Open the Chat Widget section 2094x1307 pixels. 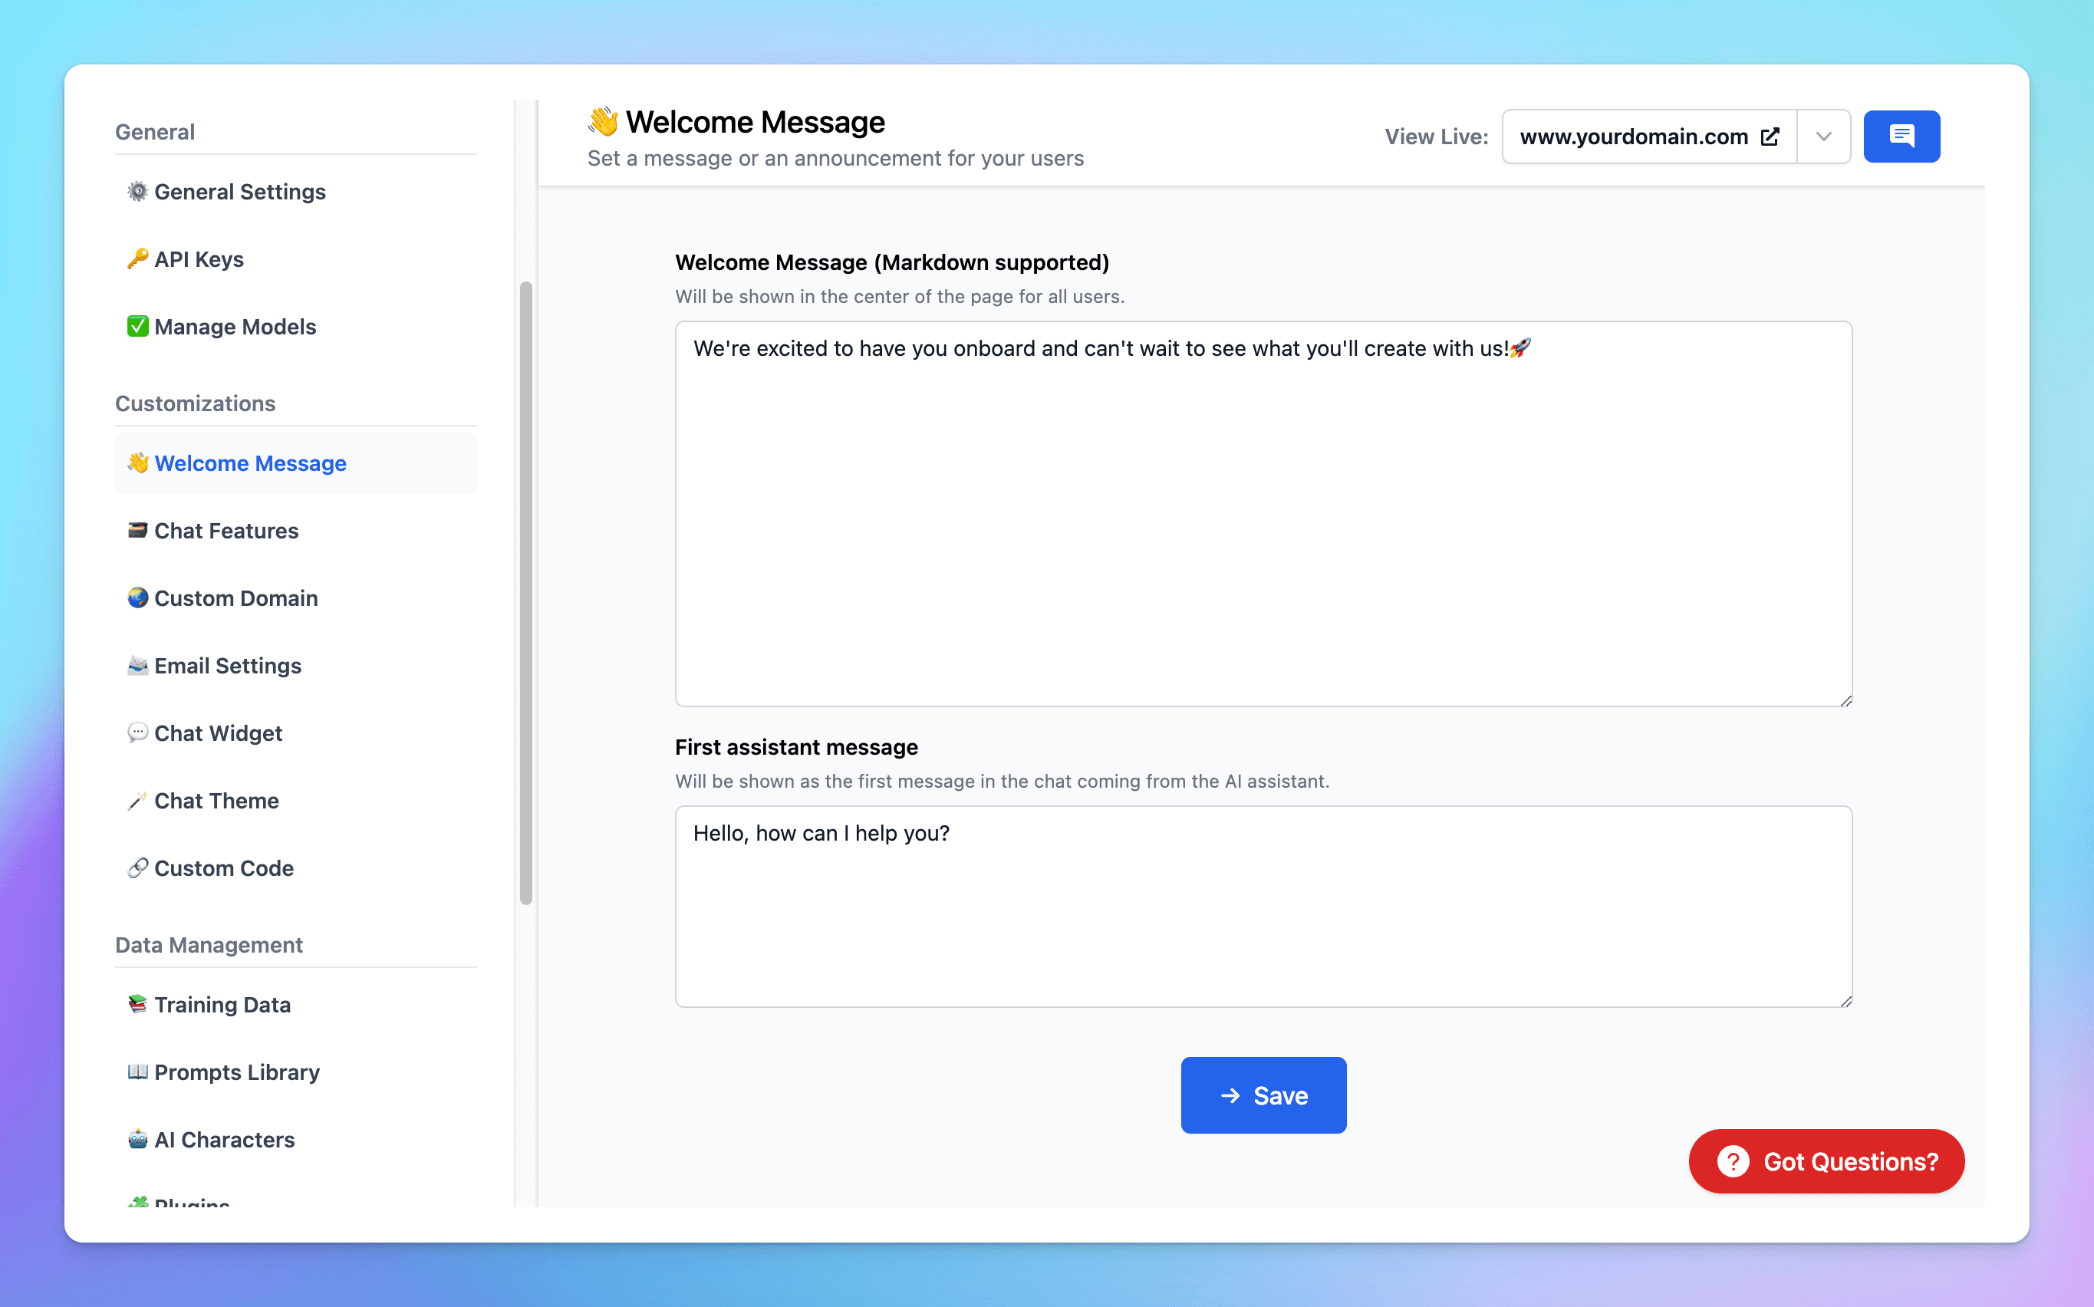click(218, 733)
